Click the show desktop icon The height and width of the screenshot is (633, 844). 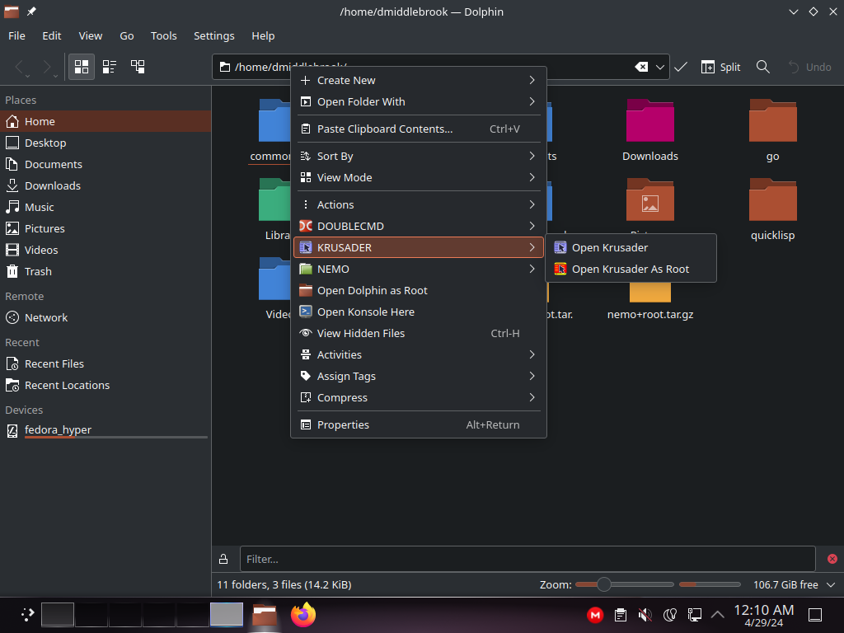coord(815,615)
